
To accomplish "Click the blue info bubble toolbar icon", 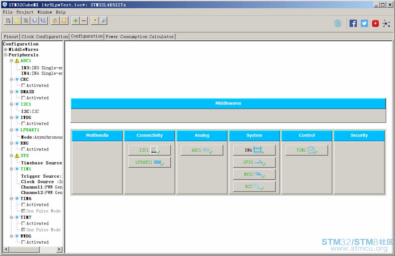I will point(103,21).
